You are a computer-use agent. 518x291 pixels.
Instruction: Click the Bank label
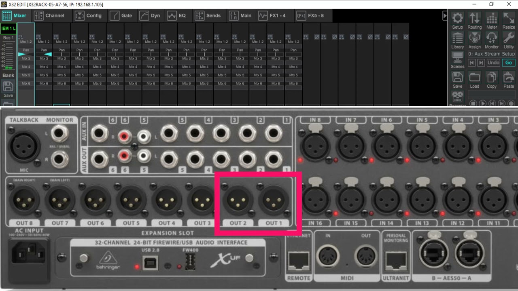point(8,75)
